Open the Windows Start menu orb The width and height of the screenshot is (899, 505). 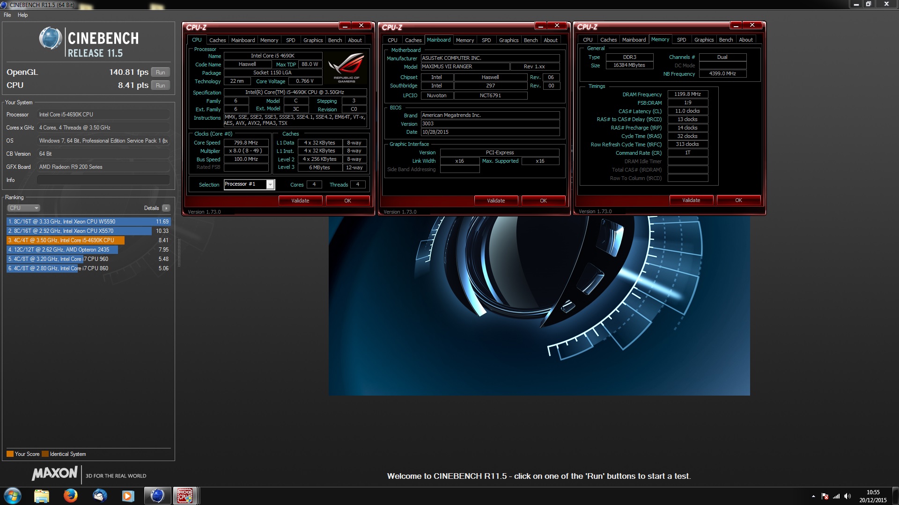12,496
